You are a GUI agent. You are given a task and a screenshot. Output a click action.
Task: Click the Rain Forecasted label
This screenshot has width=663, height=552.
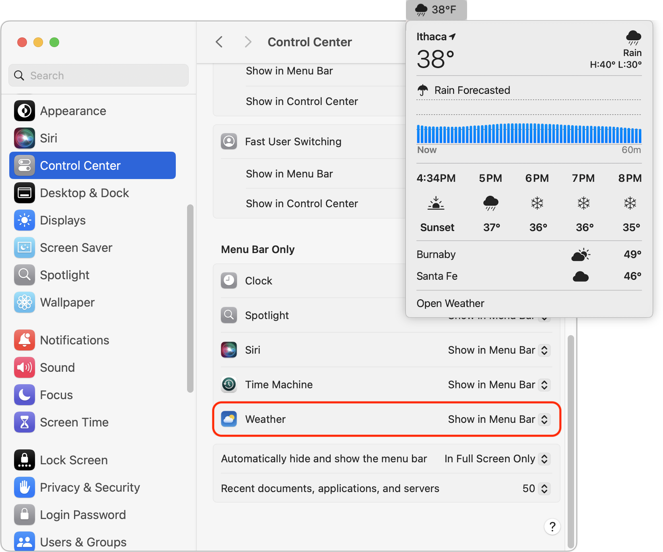(x=472, y=90)
